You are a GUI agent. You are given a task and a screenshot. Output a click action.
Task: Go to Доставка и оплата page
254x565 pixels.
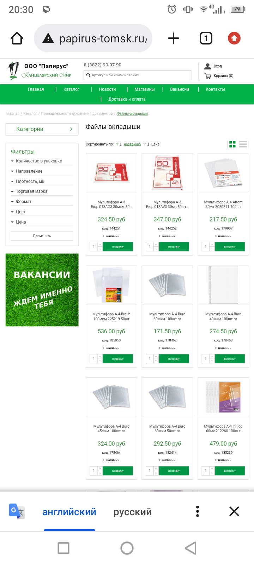click(127, 99)
